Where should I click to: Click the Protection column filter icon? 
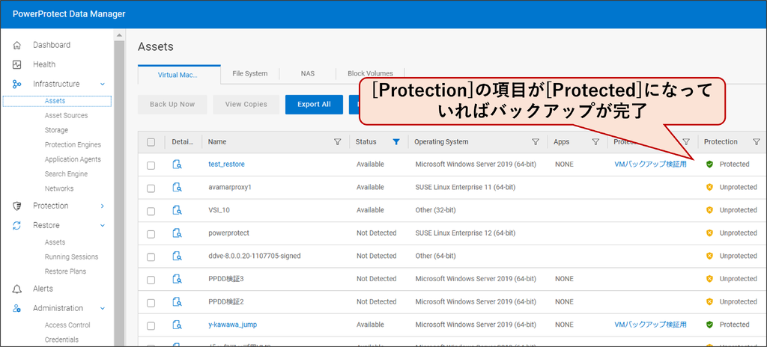756,142
